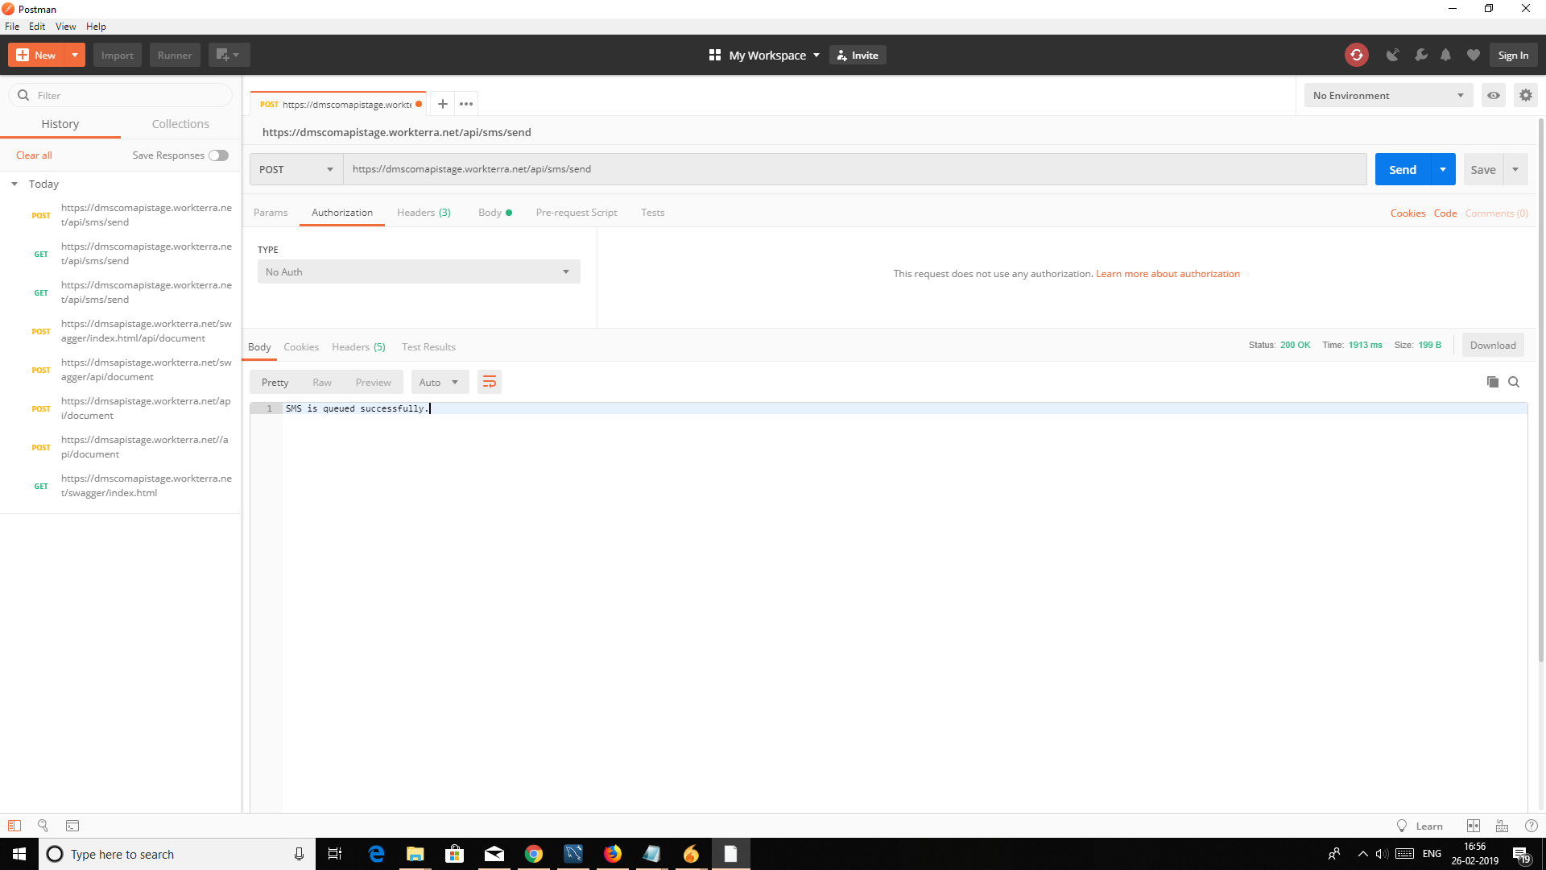Open history entry POST swagger/api/document
The height and width of the screenshot is (870, 1546).
pyautogui.click(x=121, y=370)
